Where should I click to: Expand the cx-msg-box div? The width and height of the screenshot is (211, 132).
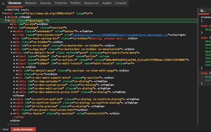pos(12,49)
